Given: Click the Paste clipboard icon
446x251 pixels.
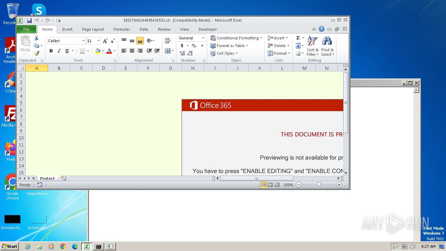Looking at the screenshot, I should (25, 41).
